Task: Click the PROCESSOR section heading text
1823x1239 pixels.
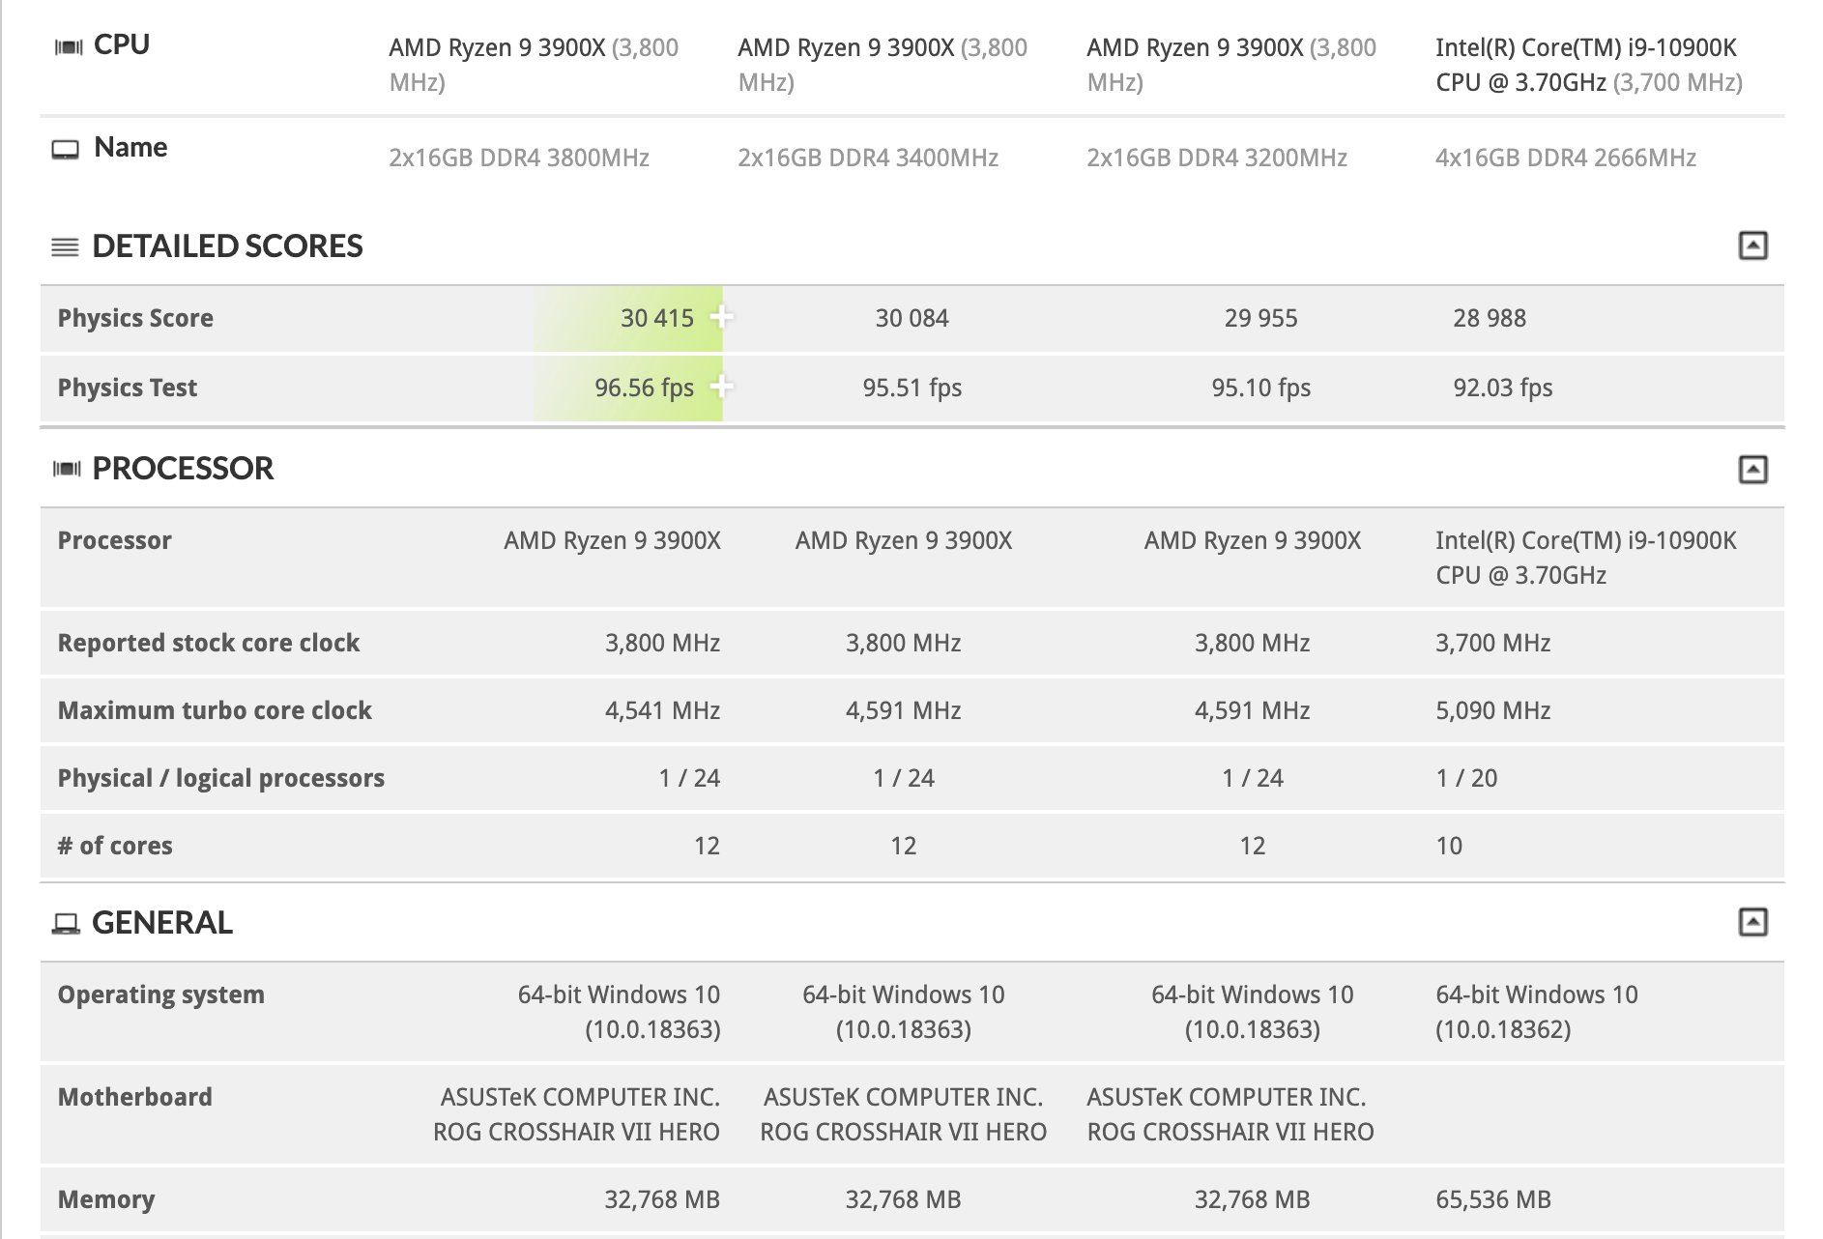Action: click(x=183, y=469)
